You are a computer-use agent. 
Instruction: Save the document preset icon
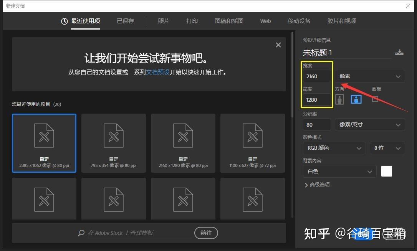[399, 52]
